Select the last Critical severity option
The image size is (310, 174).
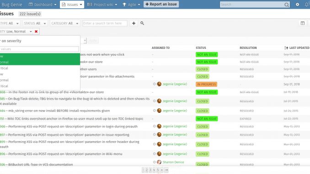40,86
